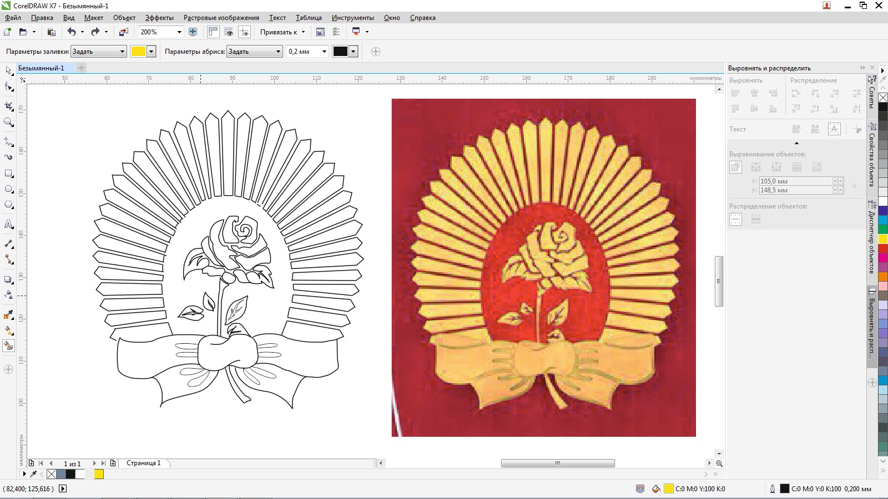This screenshot has width=888, height=499.
Task: Activate the Transparency tool
Action: point(8,294)
